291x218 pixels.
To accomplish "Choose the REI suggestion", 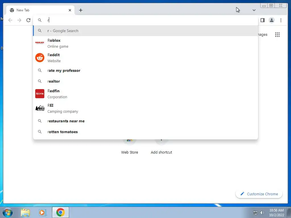I will [x=145, y=108].
